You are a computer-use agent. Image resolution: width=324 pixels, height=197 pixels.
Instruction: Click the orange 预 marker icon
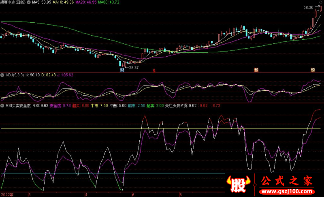pyautogui.click(x=256, y=70)
